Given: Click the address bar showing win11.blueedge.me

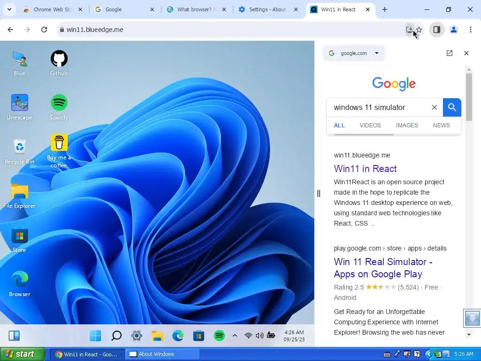Looking at the screenshot, I should pyautogui.click(x=230, y=30).
